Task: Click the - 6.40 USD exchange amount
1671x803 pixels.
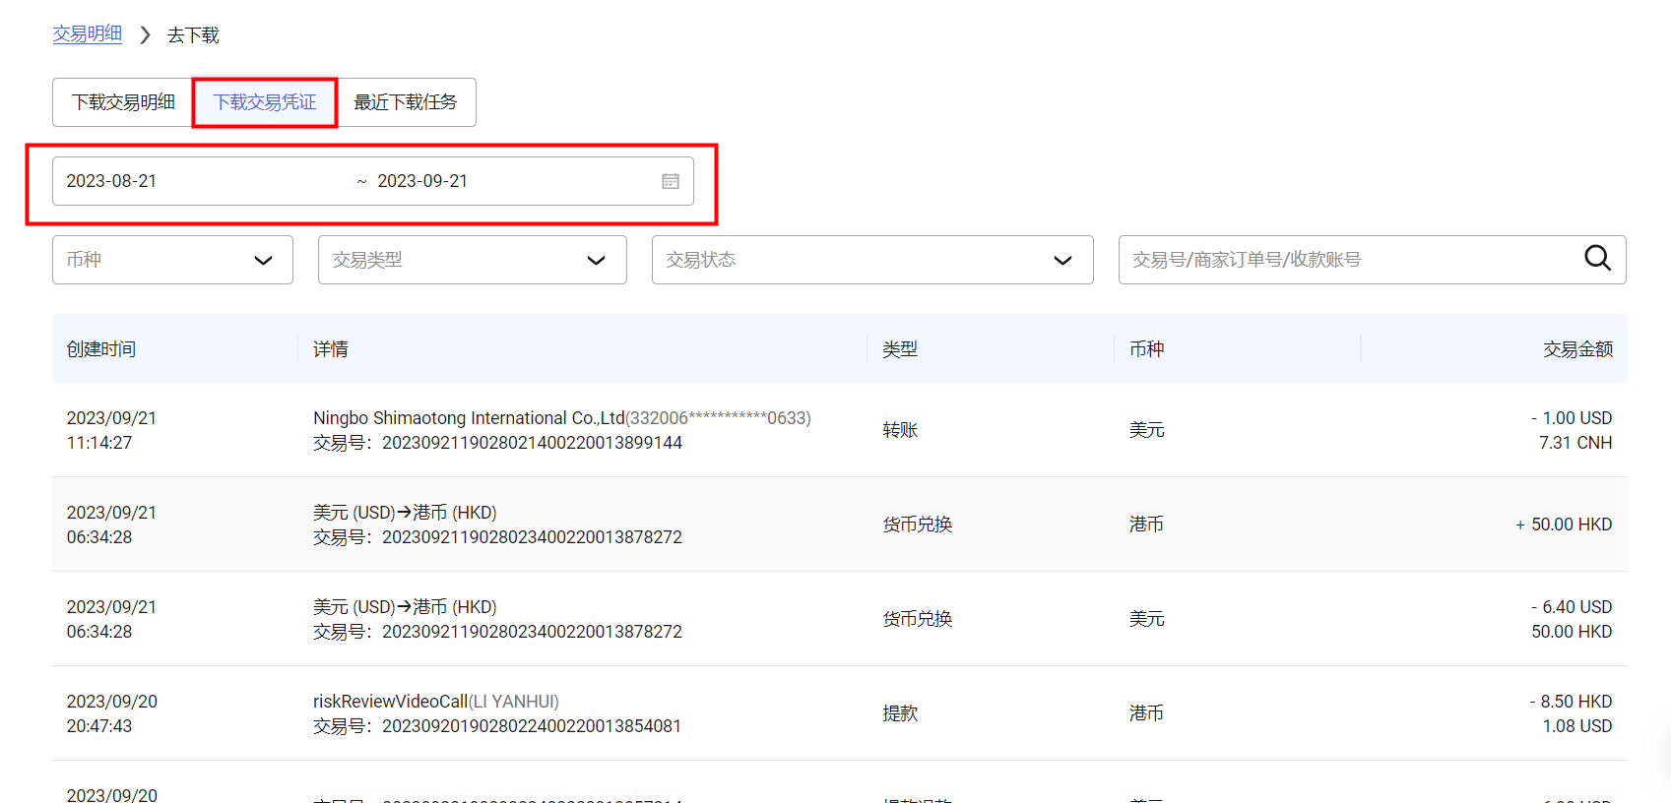Action: (1571, 607)
